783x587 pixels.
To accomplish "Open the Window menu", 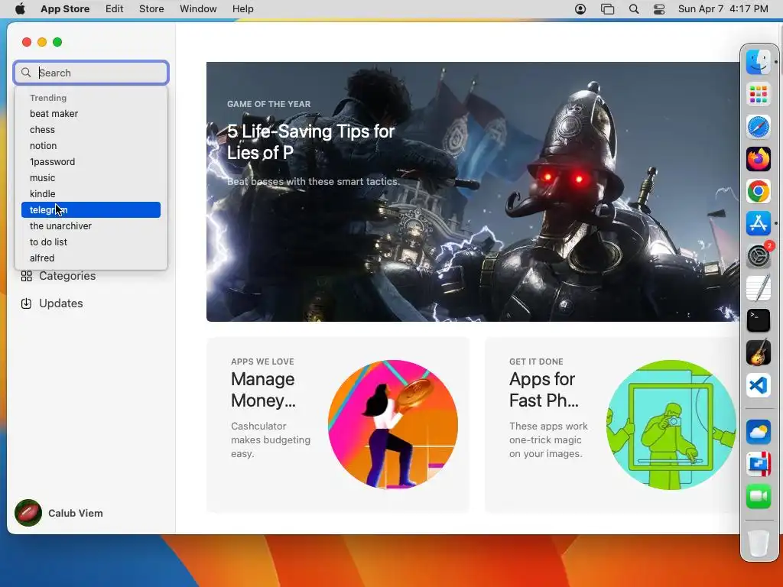I will pos(198,9).
